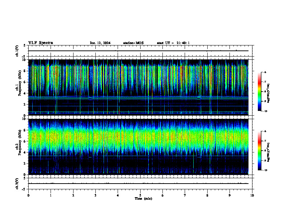Click the "10" minute time axis label
The image size is (284, 219).
[252, 195]
